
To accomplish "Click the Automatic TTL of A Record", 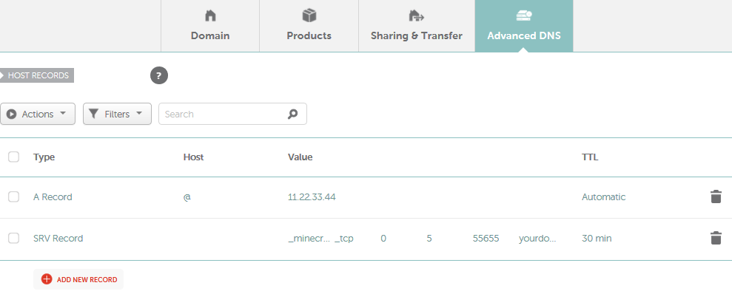I will coord(603,196).
